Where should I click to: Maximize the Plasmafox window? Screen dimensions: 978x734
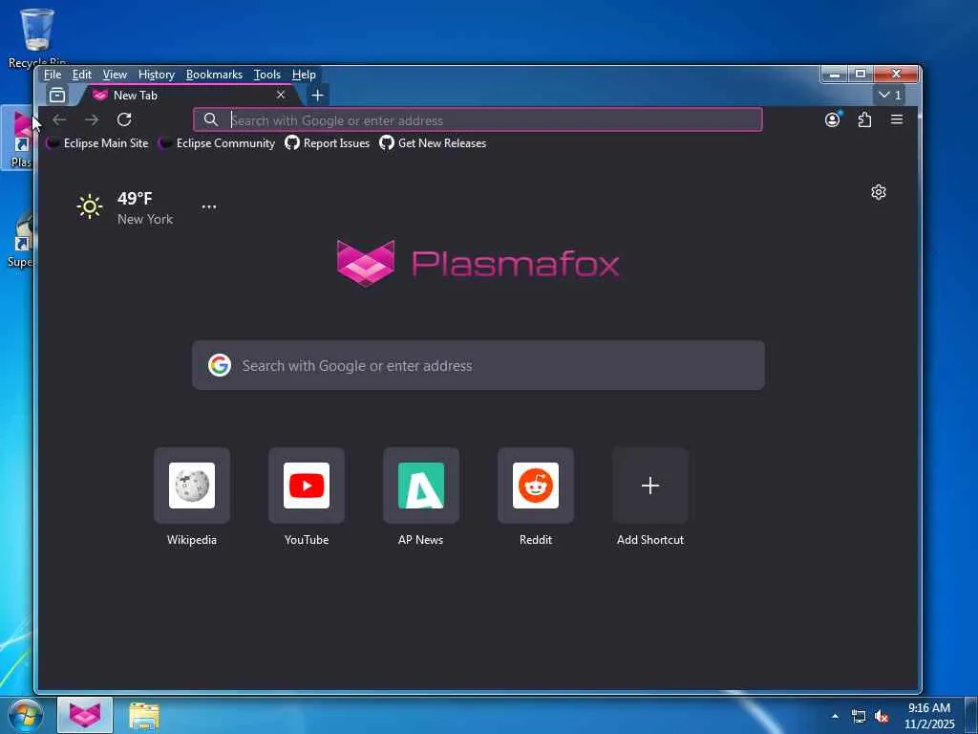861,75
